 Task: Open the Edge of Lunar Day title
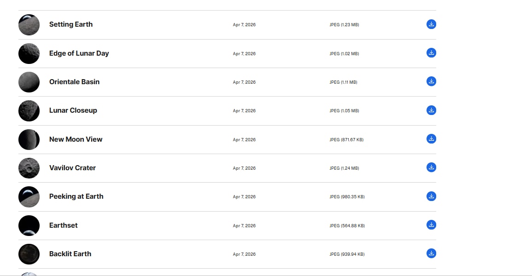pos(79,53)
